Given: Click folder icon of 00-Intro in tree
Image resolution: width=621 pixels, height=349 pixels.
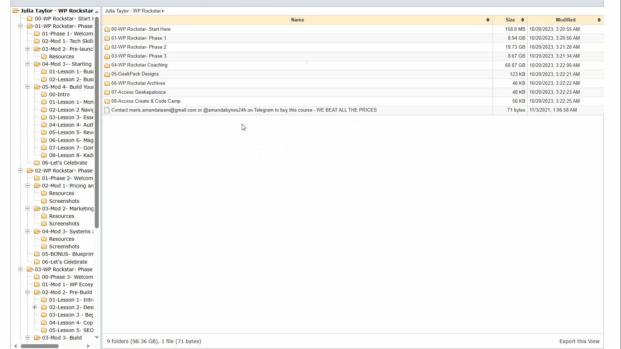Looking at the screenshot, I should pos(44,94).
